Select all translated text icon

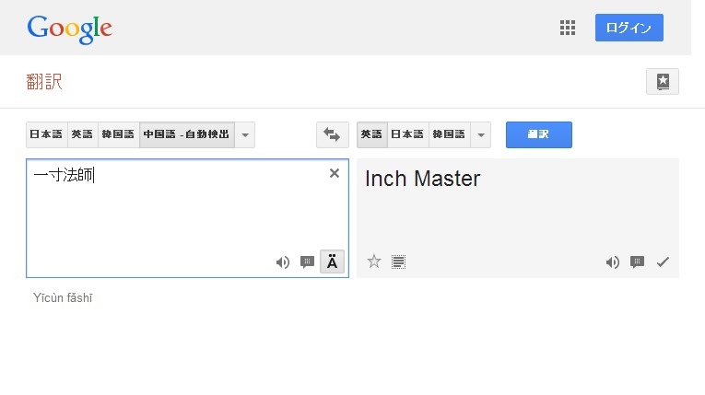[398, 261]
